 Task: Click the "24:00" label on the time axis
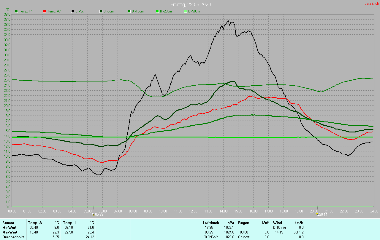click(374, 211)
